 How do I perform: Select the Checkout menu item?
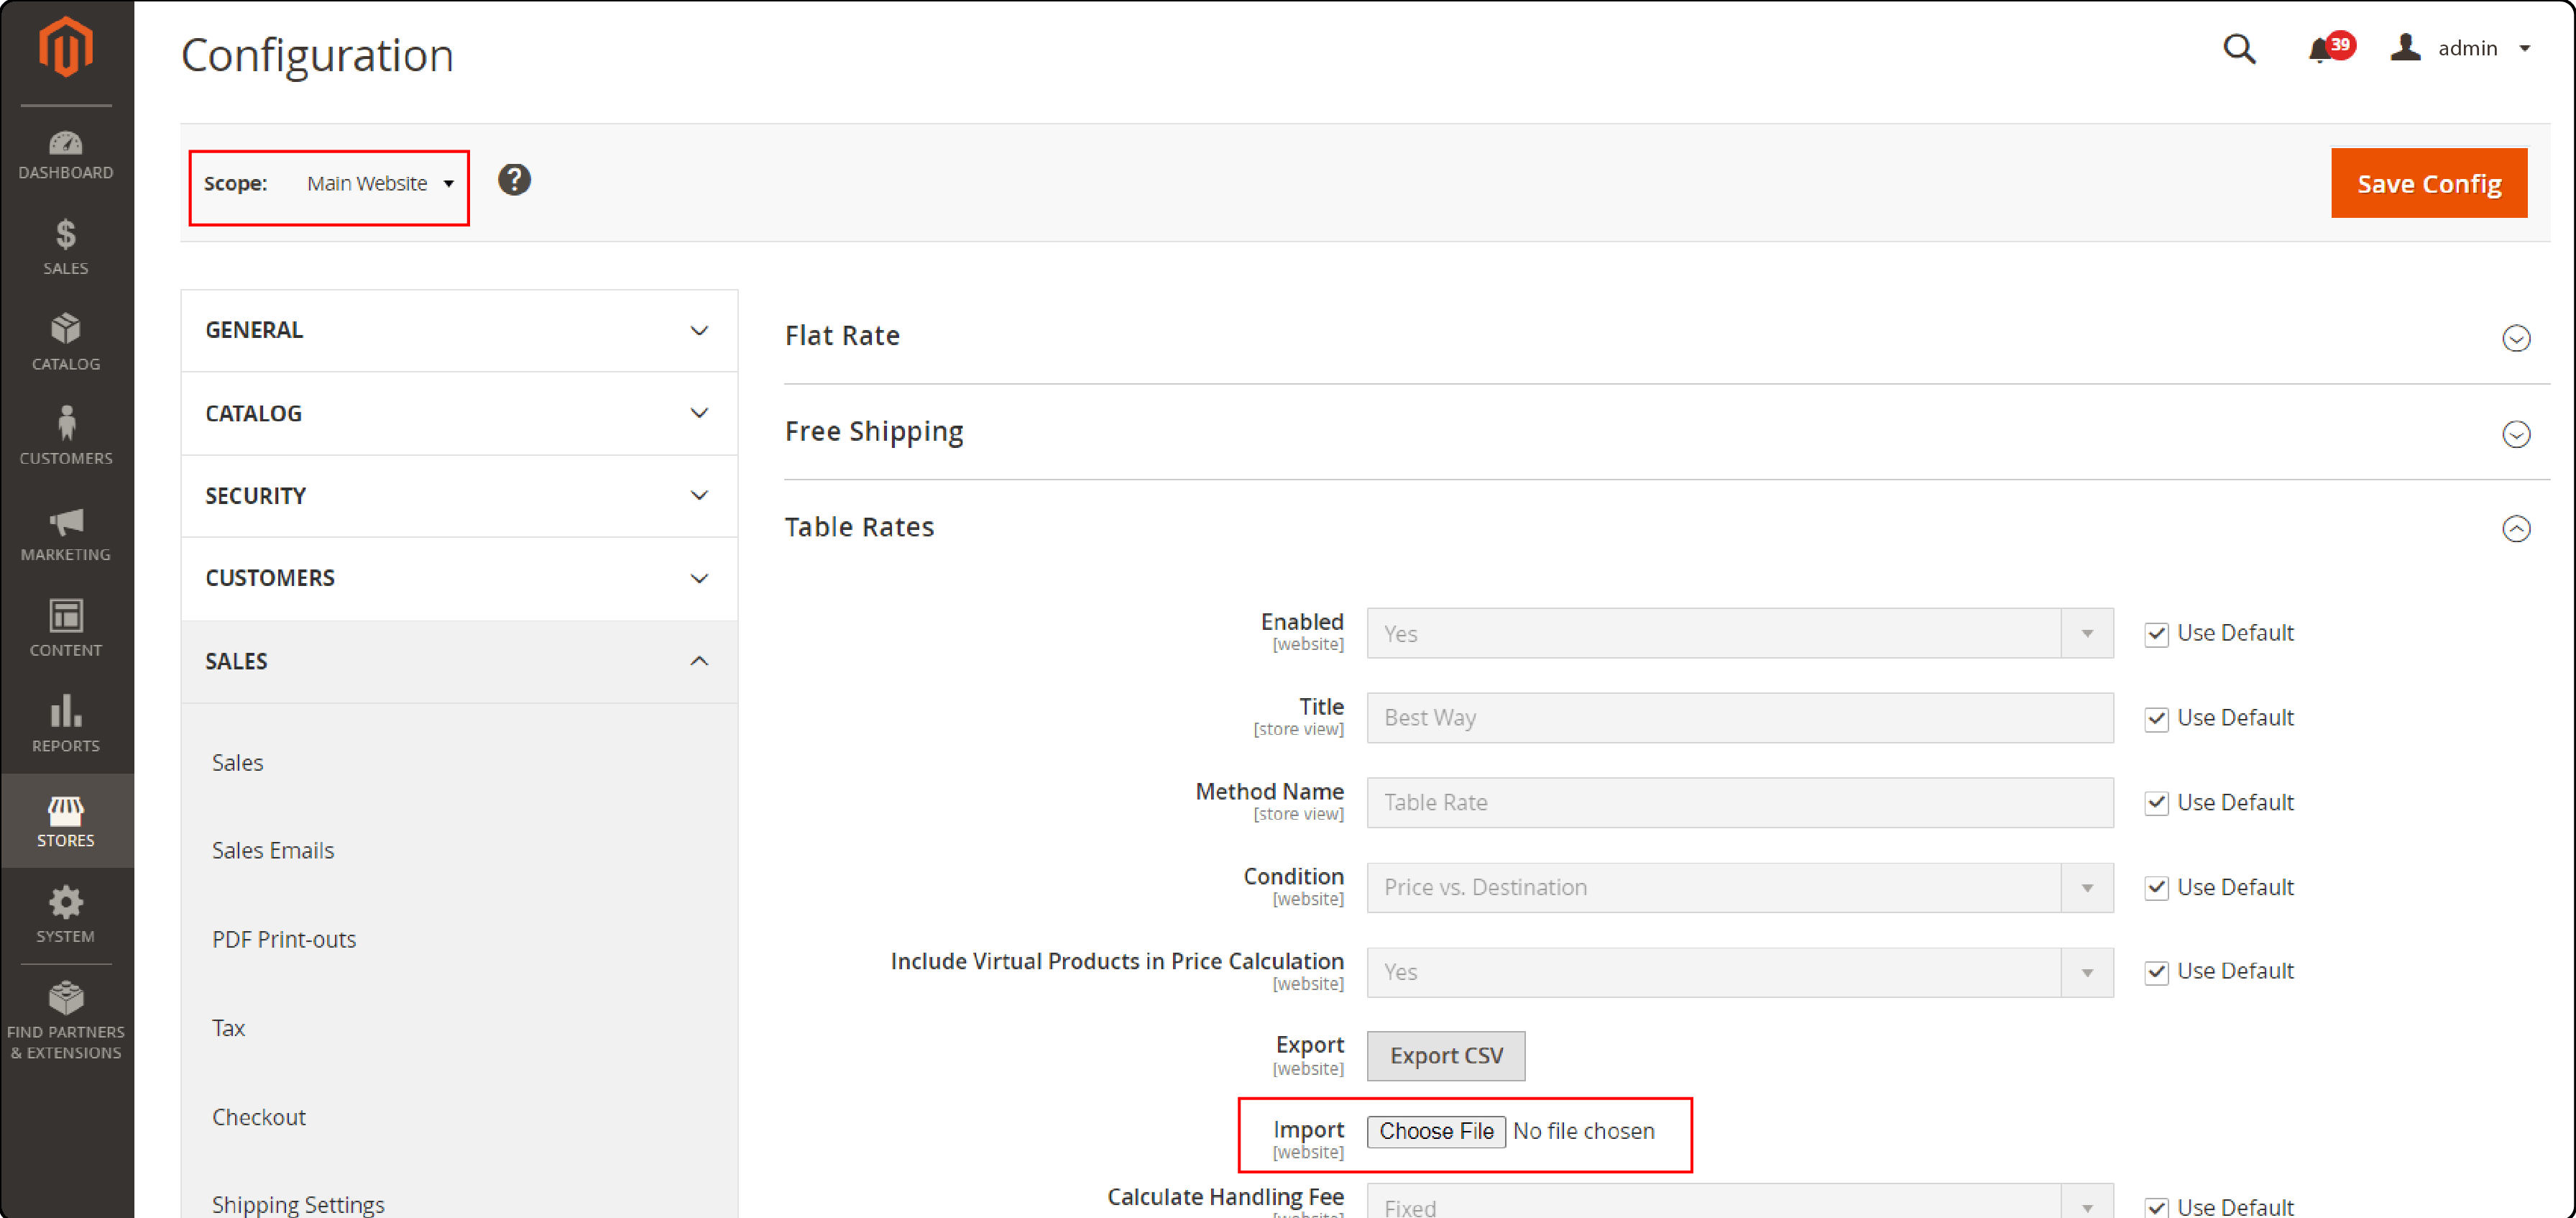click(x=258, y=1116)
